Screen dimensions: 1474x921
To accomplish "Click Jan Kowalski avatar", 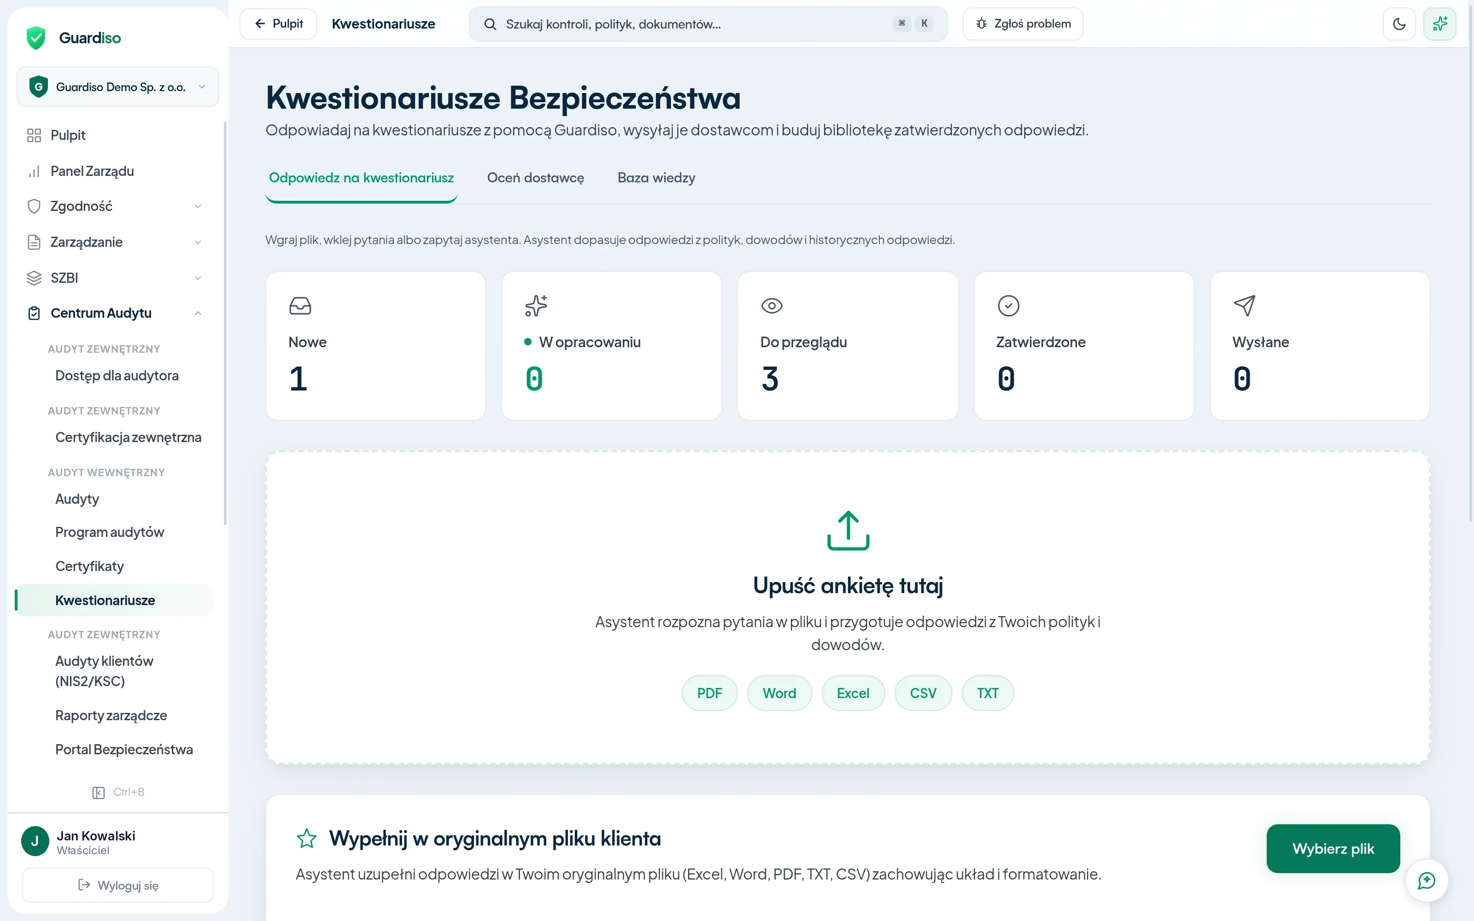I will (x=35, y=841).
